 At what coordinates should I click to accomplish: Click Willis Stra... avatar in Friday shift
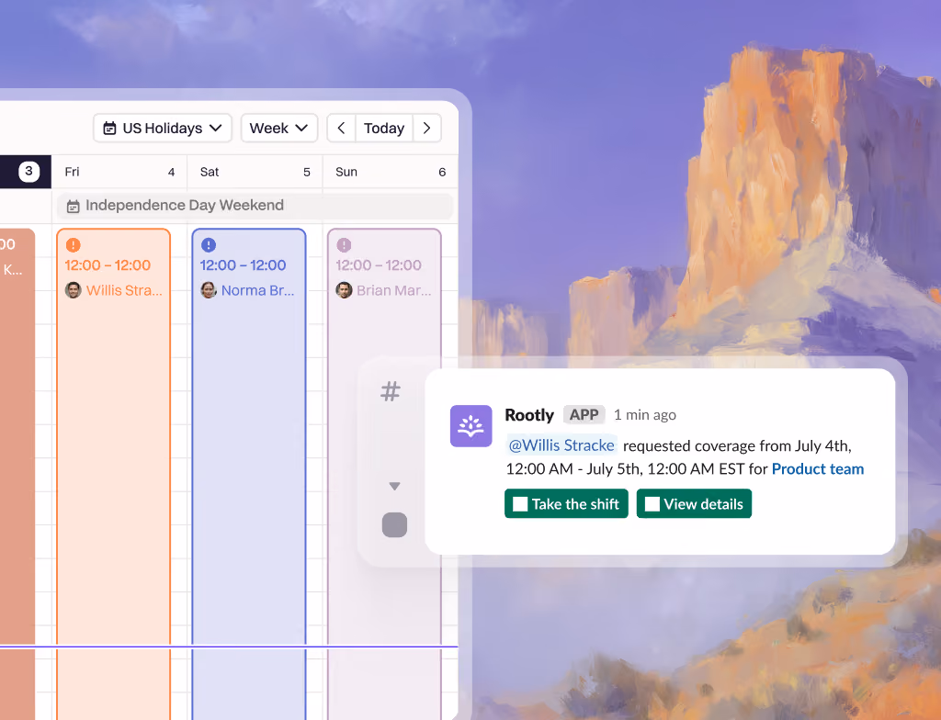pos(74,290)
